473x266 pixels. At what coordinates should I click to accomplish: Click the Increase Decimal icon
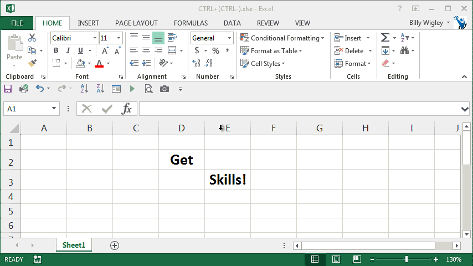[197, 63]
